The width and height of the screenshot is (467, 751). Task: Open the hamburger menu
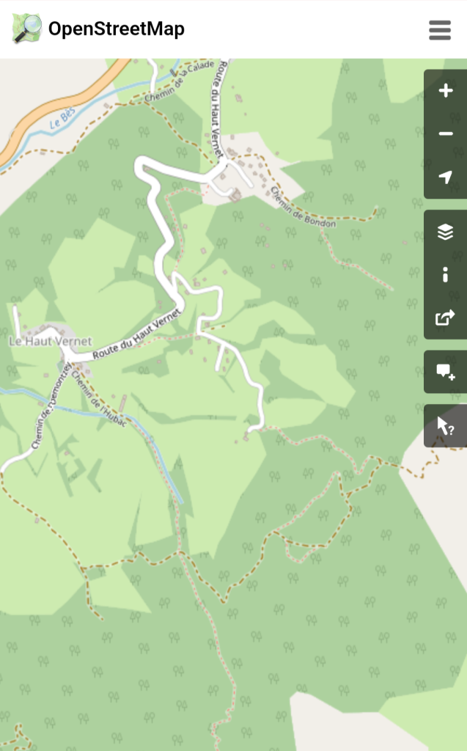point(440,29)
